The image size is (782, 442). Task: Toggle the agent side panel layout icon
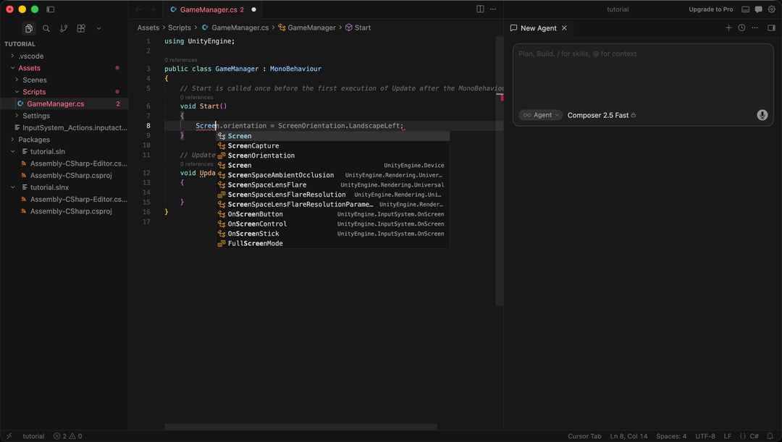coord(772,28)
